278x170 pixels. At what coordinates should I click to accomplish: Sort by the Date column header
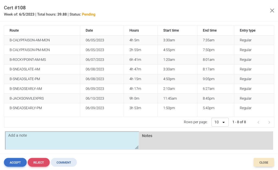tap(89, 30)
